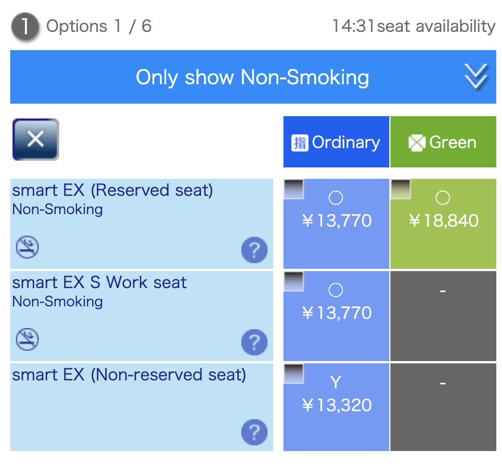The height and width of the screenshot is (467, 502).
Task: Click the reserved-seat icon beside Ordinary
Action: 299,142
